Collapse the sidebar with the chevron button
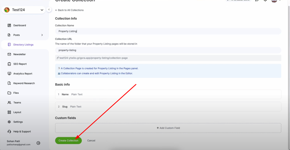Image resolution: width=290 pixels, height=150 pixels. click(x=49, y=10)
